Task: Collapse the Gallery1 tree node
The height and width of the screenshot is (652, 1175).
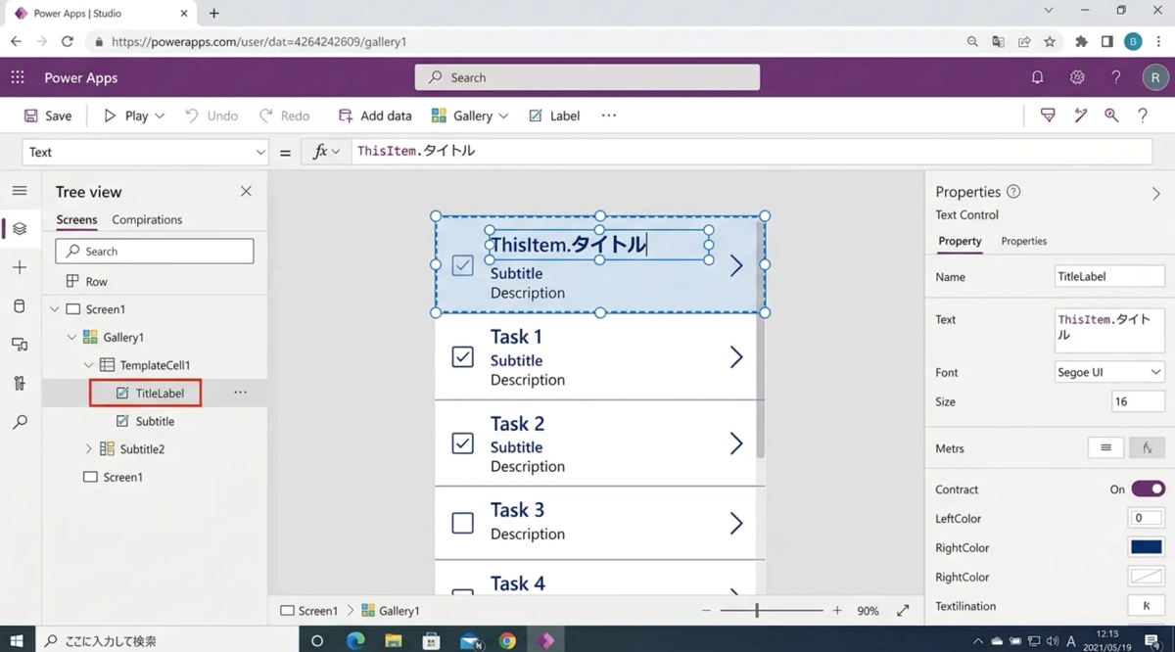Action: [72, 337]
